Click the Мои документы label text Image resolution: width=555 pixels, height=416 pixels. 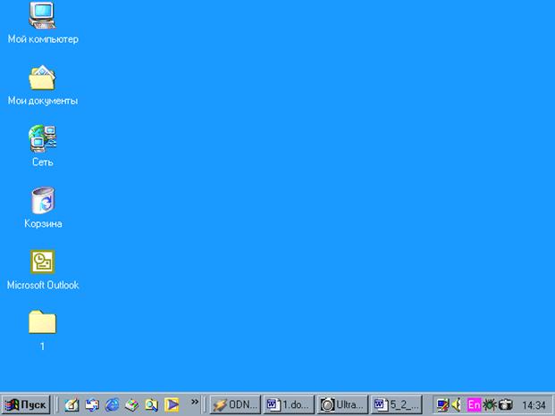coord(43,100)
